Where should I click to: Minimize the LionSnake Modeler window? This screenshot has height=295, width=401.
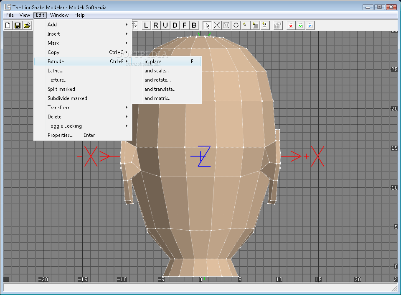(x=368, y=7)
